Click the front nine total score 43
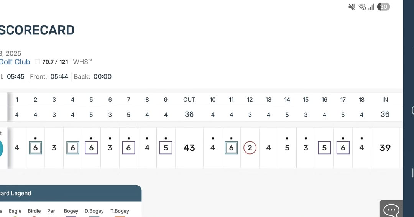The image size is (414, 217). 189,148
